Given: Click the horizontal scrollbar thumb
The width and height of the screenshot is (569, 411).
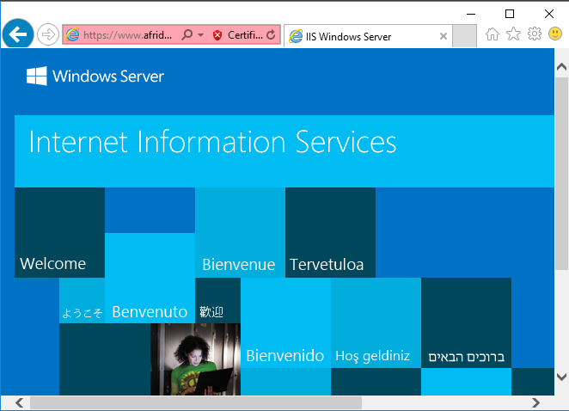Looking at the screenshot, I should point(196,402).
